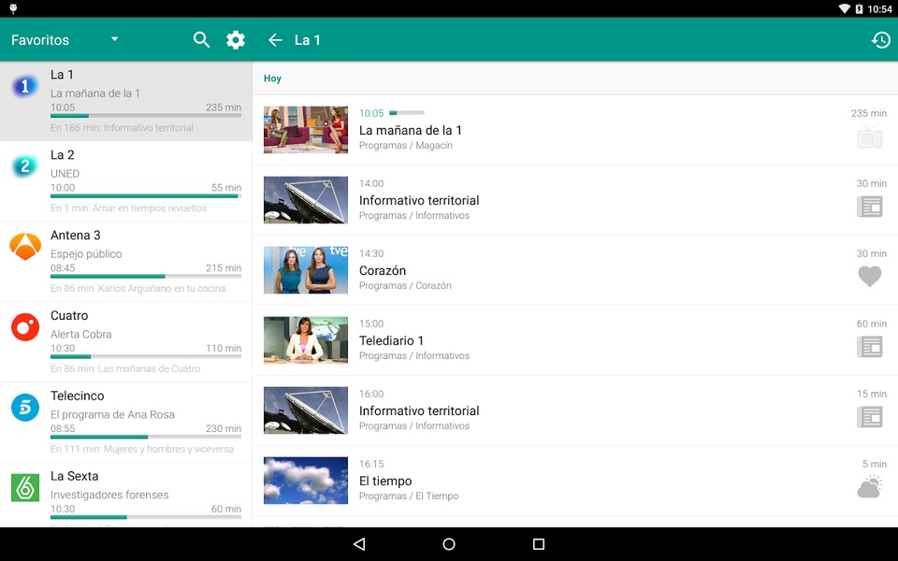The image size is (898, 561).
Task: Tap the La Sexta channel logo
Action: (x=25, y=488)
